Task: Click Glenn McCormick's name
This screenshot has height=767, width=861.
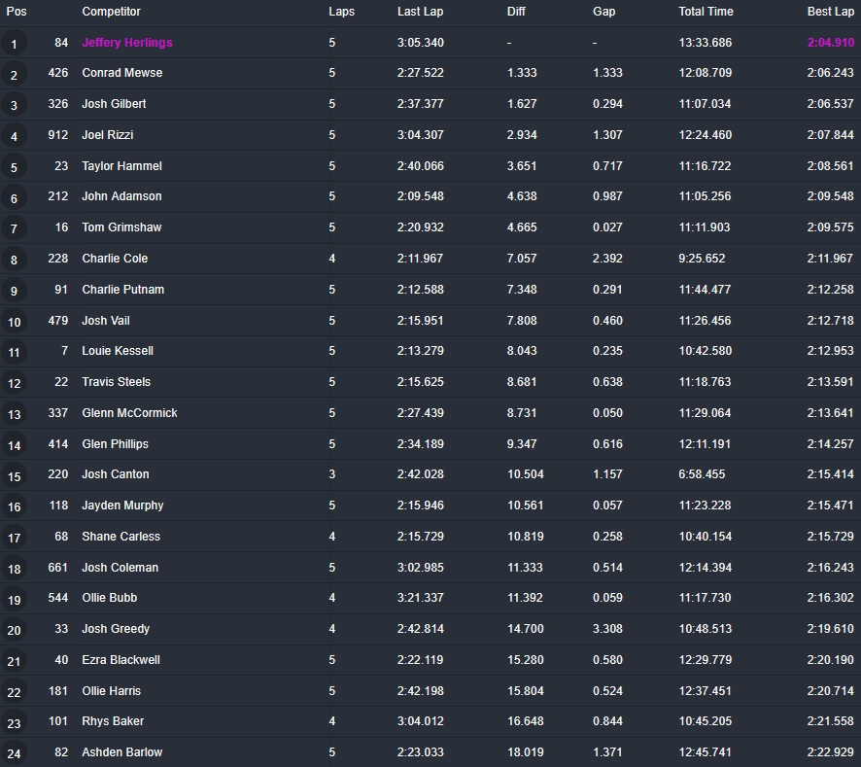Action: coord(129,413)
